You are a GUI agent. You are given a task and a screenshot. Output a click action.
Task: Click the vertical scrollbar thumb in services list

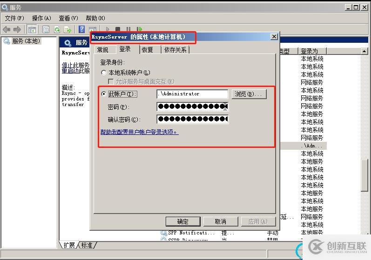364,175
